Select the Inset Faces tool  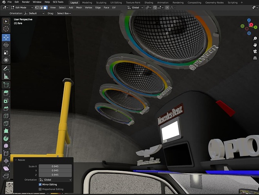pyautogui.click(x=6, y=101)
